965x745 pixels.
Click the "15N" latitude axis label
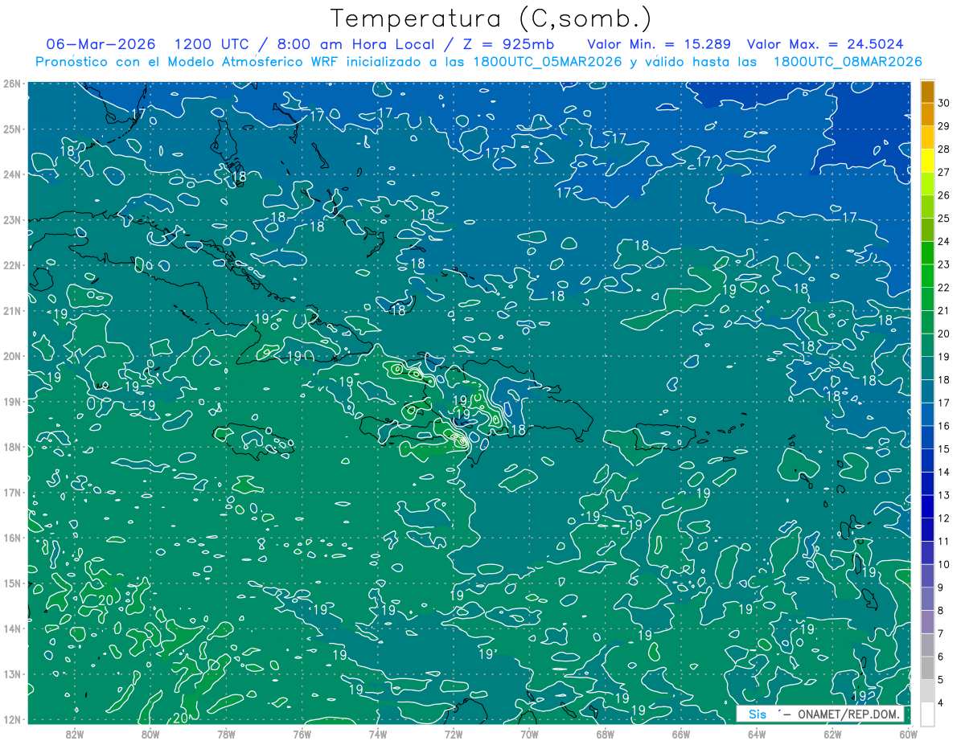click(11, 583)
